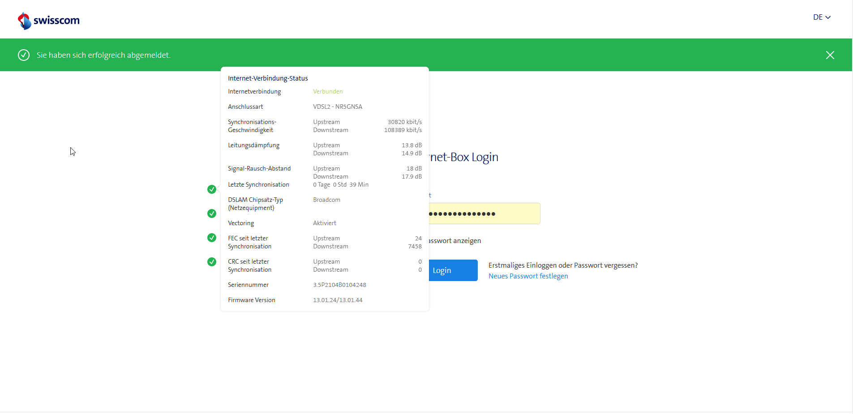Click the Swisscom logo
This screenshot has height=414, width=853.
48,21
